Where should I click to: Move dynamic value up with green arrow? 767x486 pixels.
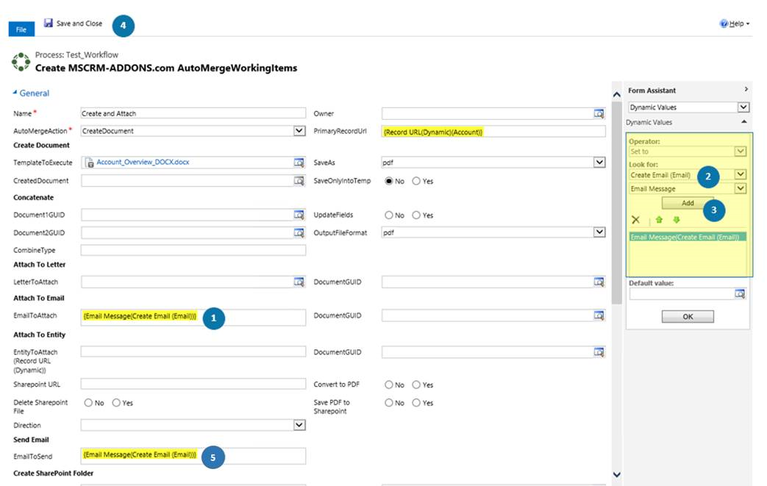point(660,220)
